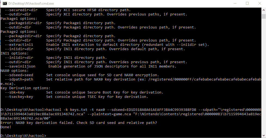Click the typed hactool command line
The image size is (266, 138).
[x=131, y=114]
